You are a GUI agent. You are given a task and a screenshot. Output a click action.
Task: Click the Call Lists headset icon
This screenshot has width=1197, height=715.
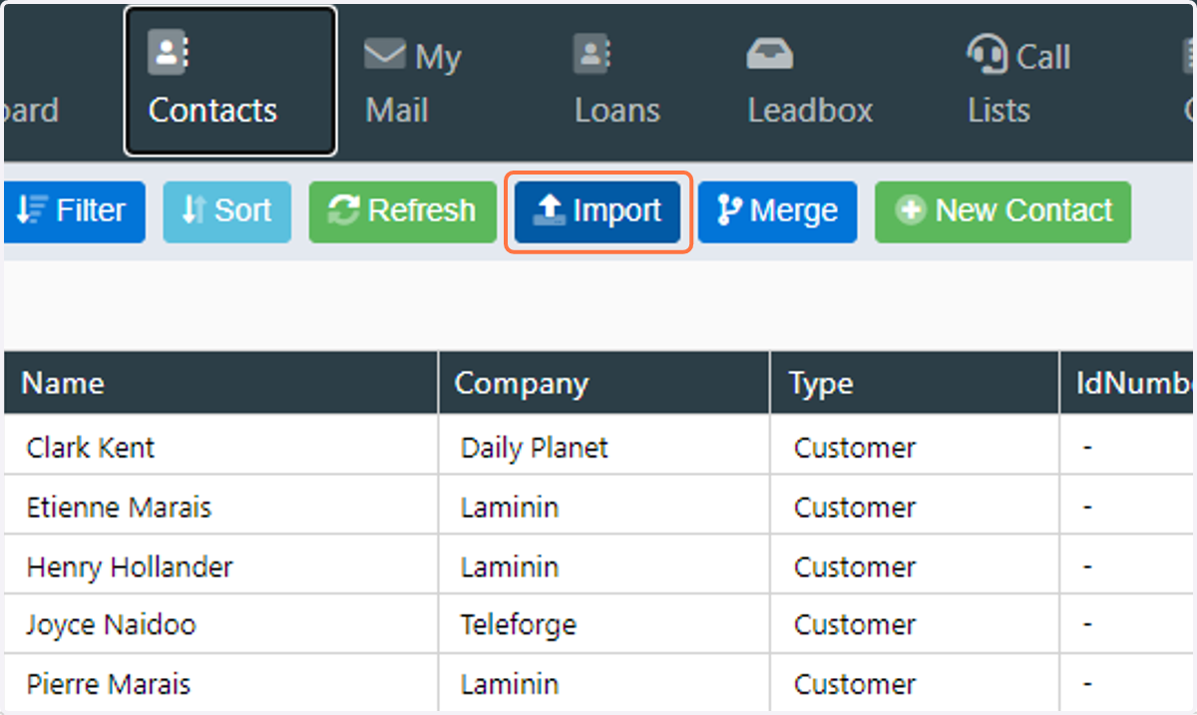coord(988,54)
